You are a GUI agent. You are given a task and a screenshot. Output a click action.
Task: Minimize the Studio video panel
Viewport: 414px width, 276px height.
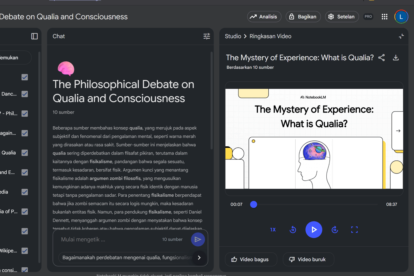(401, 36)
